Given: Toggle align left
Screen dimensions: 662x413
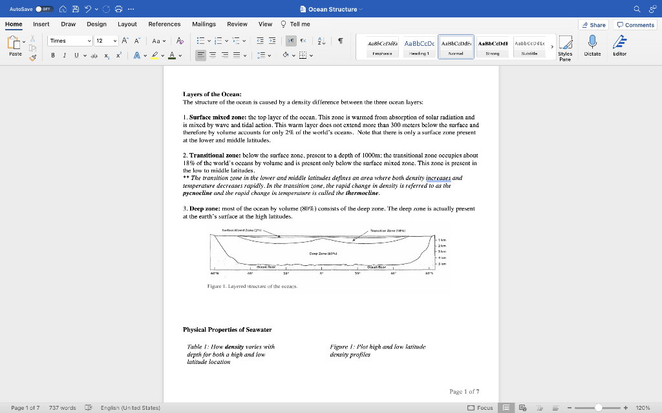Looking at the screenshot, I should [201, 55].
